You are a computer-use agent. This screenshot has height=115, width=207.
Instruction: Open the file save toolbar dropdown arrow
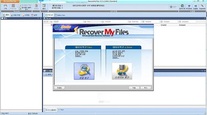(18, 7)
